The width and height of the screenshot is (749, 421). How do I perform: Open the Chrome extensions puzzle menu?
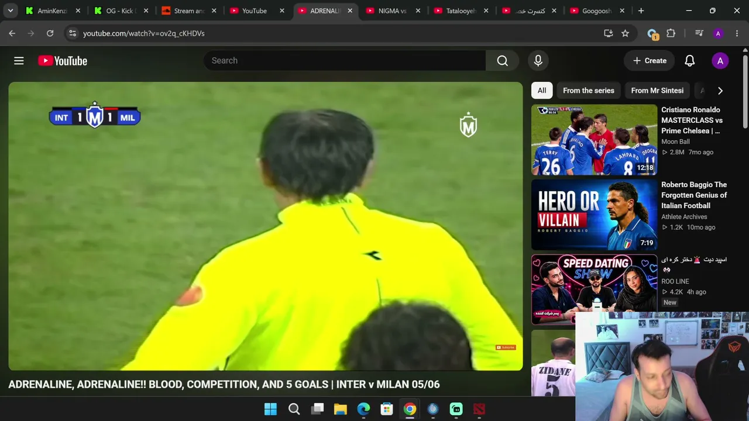point(671,33)
